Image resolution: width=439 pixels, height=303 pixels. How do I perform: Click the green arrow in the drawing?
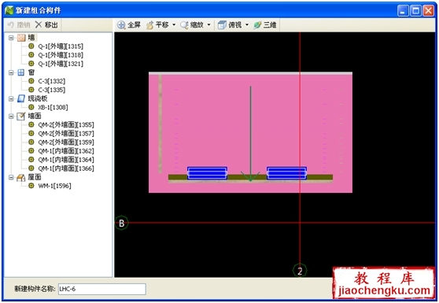[250, 134]
